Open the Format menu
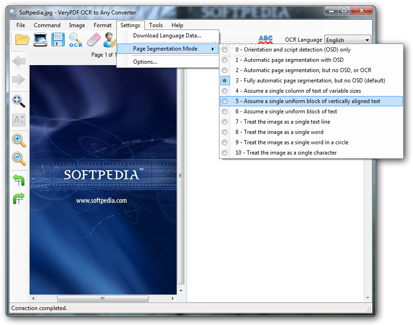The width and height of the screenshot is (413, 326). 103,25
